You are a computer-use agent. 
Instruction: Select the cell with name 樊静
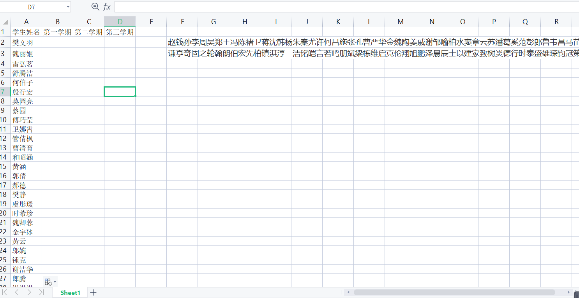pyautogui.click(x=26, y=195)
